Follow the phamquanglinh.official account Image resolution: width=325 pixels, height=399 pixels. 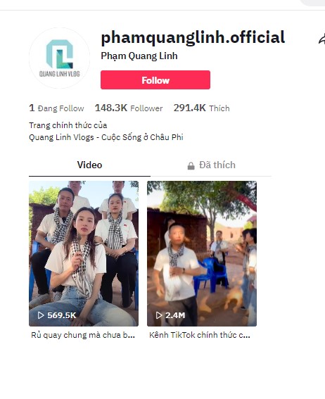(x=155, y=80)
